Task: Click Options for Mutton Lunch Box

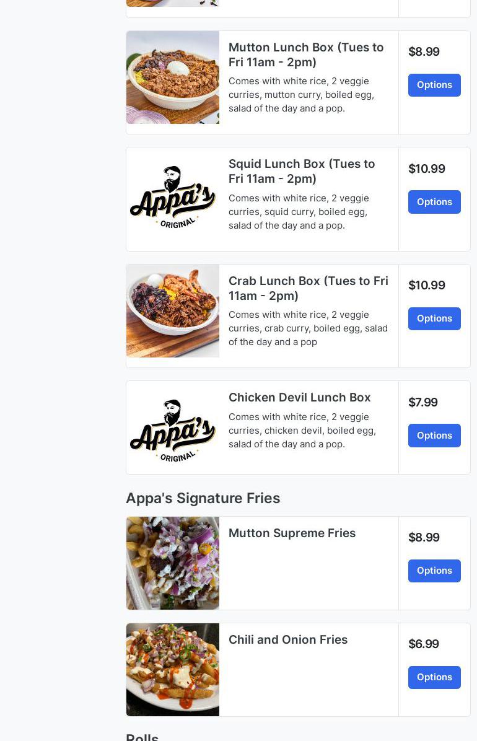Action: coord(434,85)
